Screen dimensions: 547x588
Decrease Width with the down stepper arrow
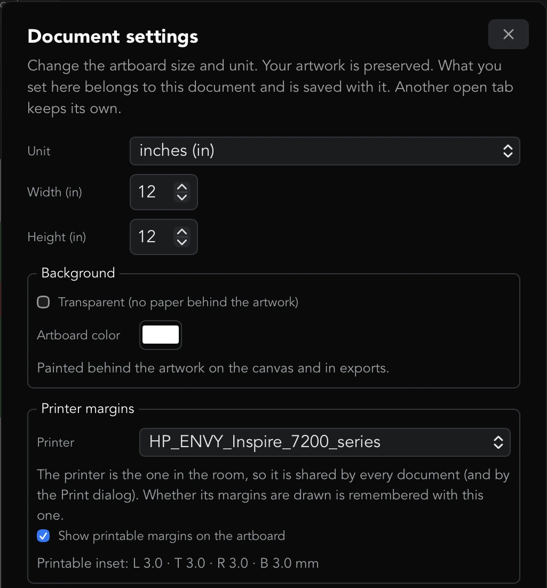pos(182,197)
